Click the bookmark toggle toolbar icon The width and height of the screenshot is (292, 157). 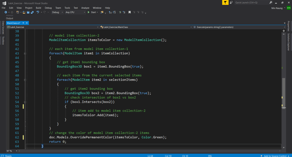click(129, 13)
